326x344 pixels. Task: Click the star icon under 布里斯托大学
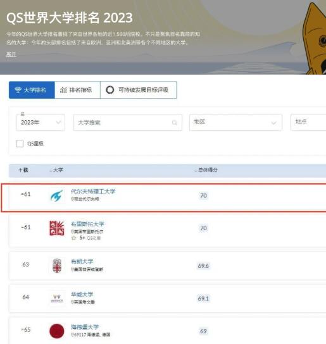pyautogui.click(x=74, y=238)
